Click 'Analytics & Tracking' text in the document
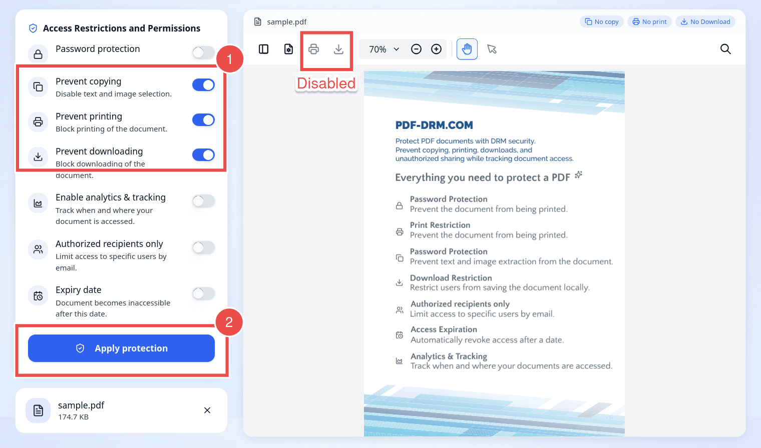Viewport: 761px width, 448px height. (x=449, y=356)
